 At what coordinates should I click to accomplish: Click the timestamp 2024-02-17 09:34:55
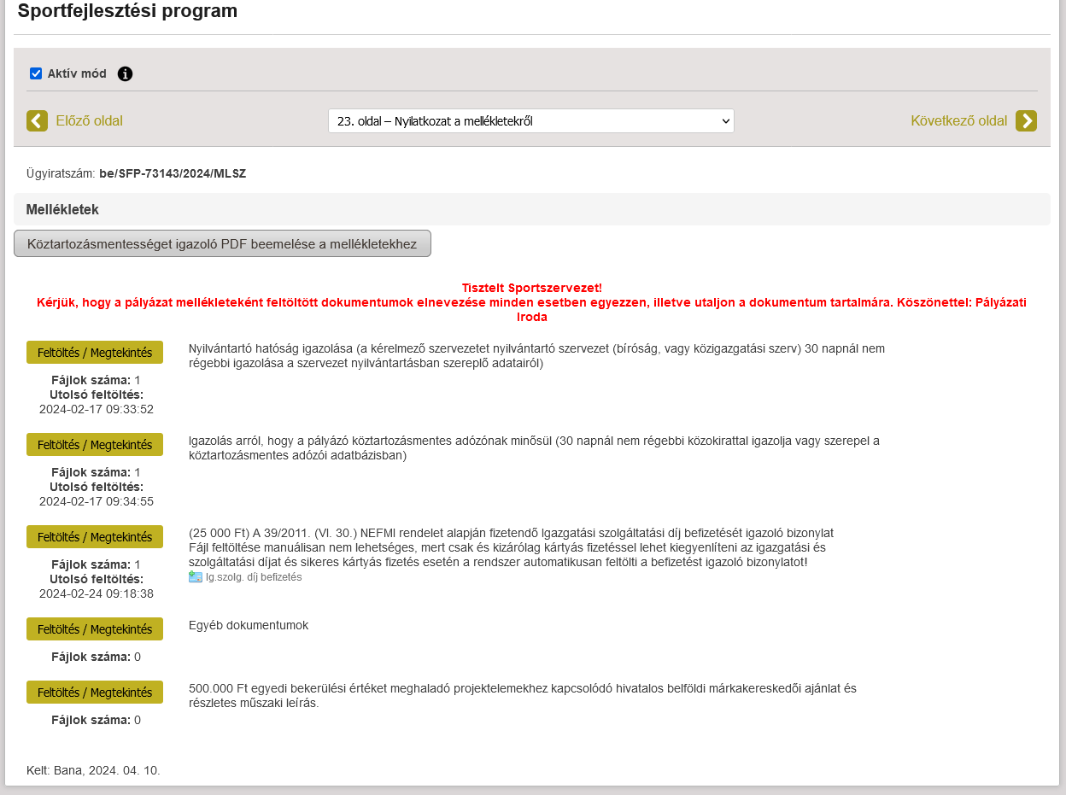[x=97, y=501]
